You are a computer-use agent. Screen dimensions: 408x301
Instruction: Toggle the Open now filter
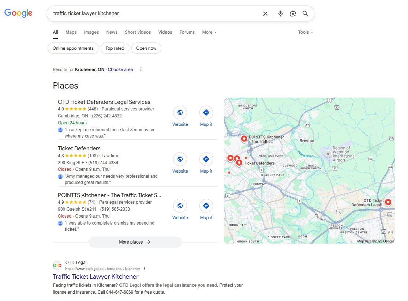[146, 48]
